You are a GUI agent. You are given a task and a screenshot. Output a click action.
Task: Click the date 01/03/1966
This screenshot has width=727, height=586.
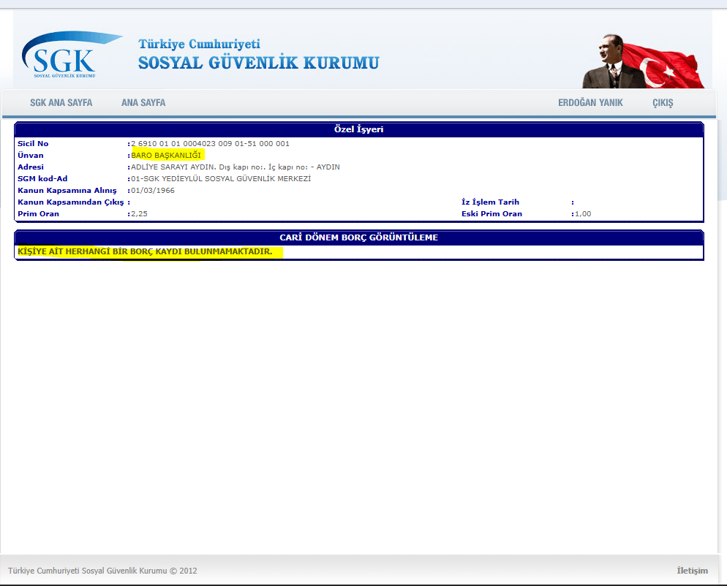coord(153,191)
